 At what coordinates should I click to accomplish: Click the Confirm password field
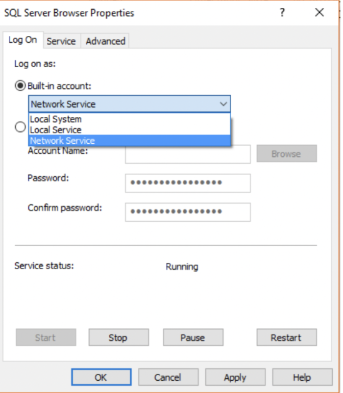pyautogui.click(x=188, y=212)
